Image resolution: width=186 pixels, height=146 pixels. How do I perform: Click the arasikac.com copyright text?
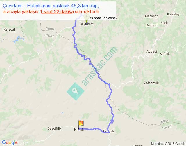(x=103, y=18)
